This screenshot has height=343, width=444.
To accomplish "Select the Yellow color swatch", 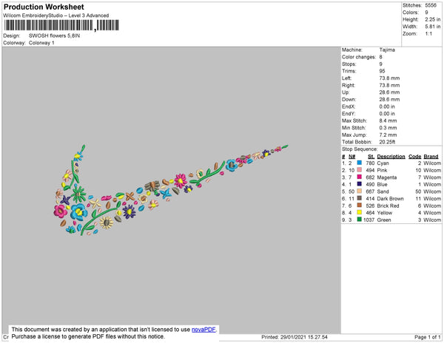I will point(360,212).
